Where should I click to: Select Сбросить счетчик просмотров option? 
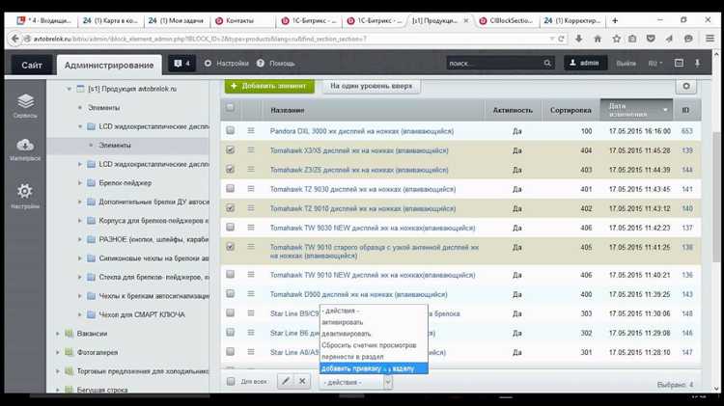374,345
